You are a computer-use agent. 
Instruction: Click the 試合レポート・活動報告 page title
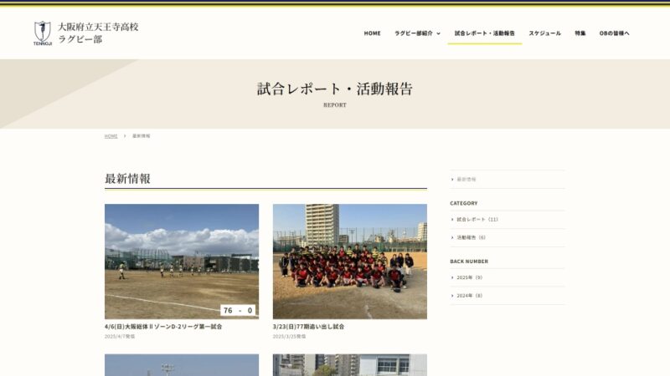[x=334, y=89]
